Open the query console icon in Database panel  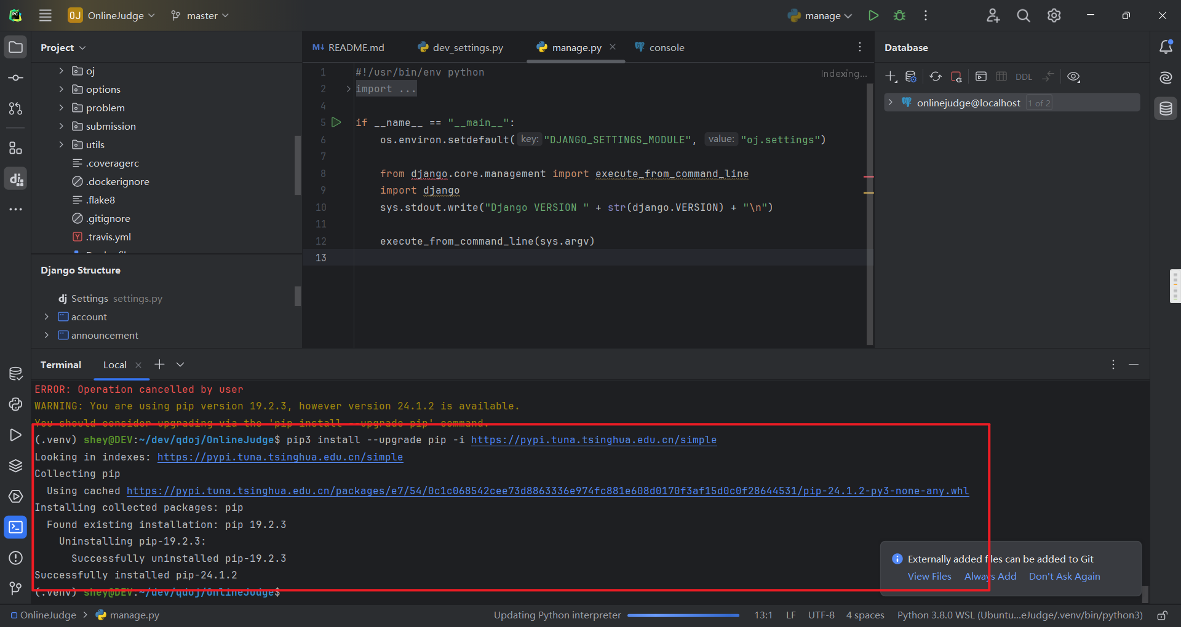[981, 77]
